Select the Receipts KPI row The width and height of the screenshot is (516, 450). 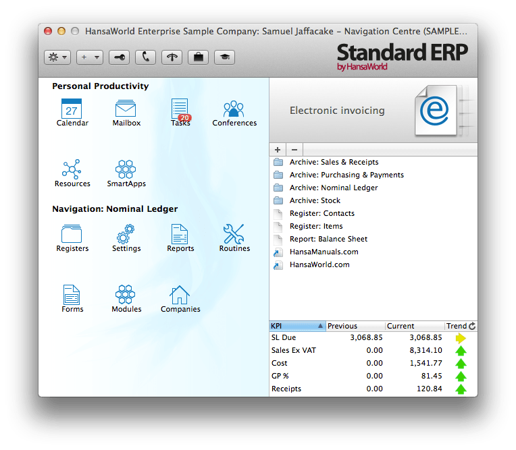pos(373,389)
